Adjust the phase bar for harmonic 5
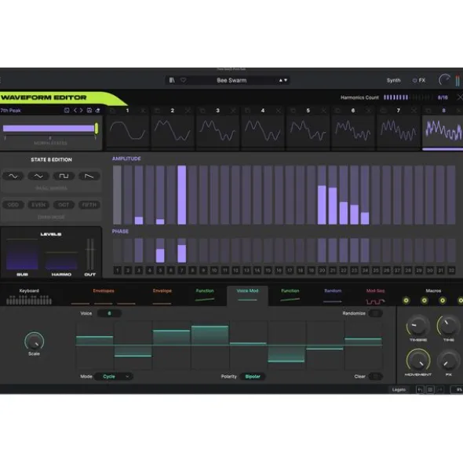Screen dimensions: 463x464 tap(160, 250)
